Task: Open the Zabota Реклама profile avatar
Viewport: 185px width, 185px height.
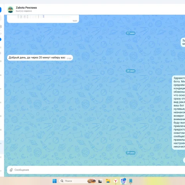Action: click(x=10, y=10)
